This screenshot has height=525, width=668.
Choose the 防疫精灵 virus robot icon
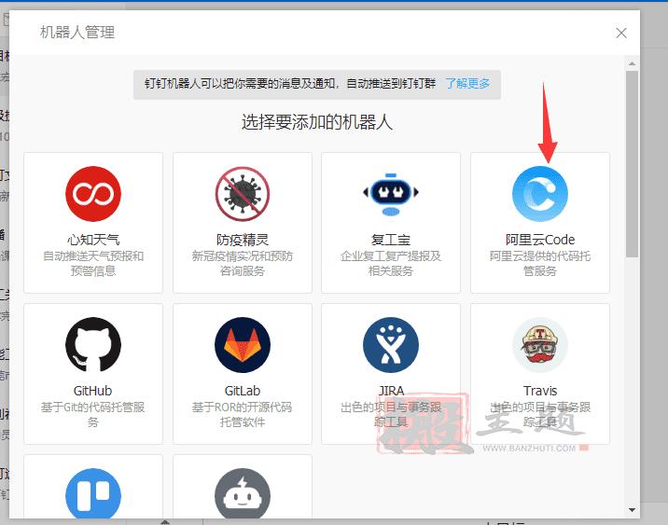(x=243, y=194)
